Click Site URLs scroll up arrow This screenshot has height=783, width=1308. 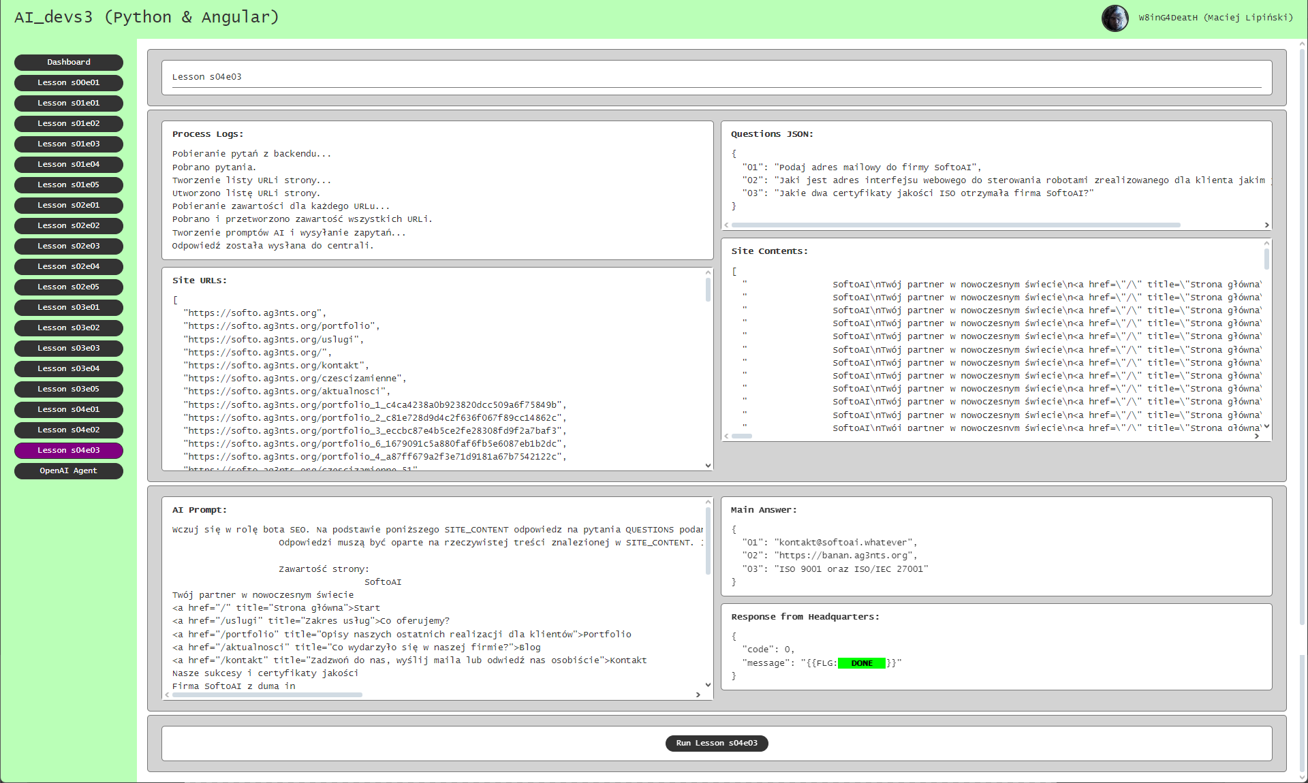tap(708, 272)
